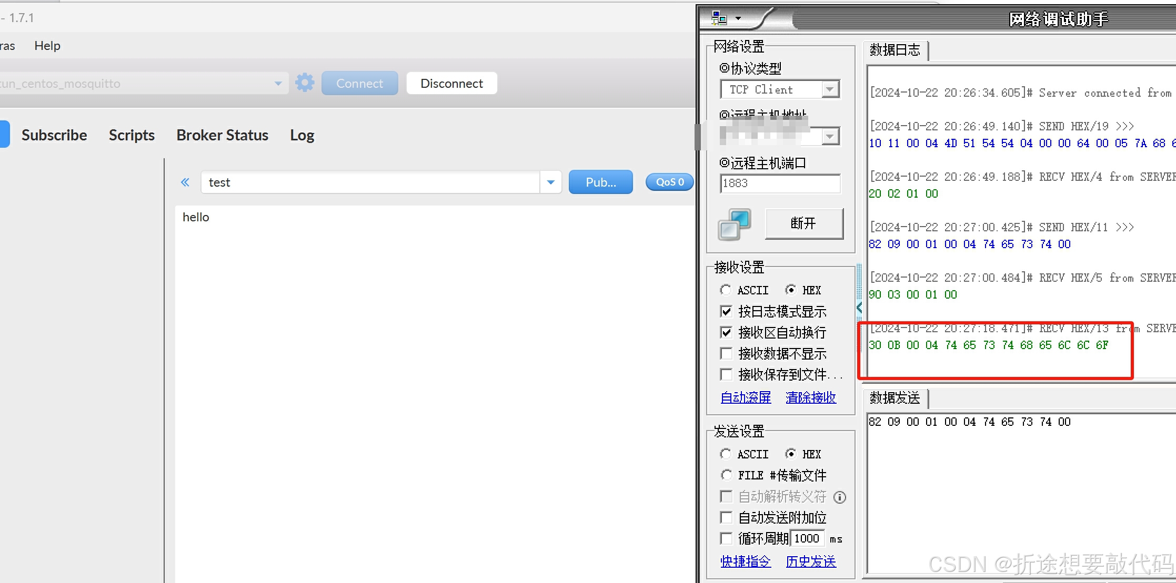Collapse the topic panel with the « arrow

(185, 182)
